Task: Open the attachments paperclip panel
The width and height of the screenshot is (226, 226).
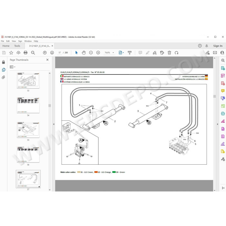Action: click(4, 77)
